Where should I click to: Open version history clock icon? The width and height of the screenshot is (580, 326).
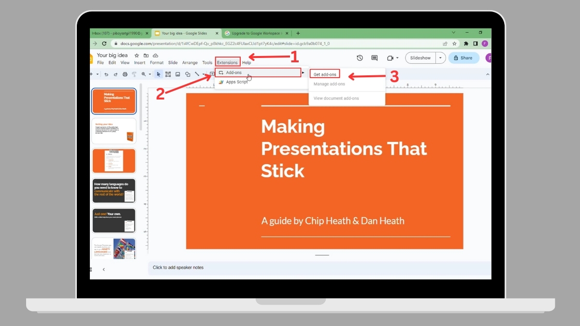[360, 58]
